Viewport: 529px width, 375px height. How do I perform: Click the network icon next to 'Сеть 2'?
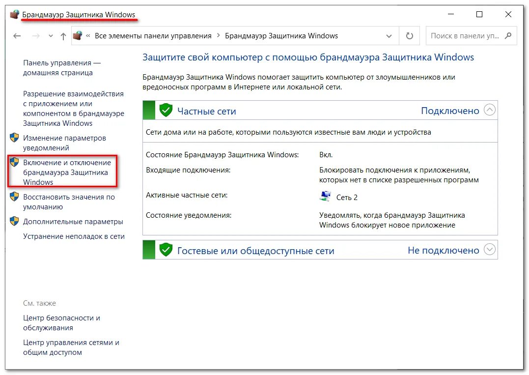pos(325,197)
